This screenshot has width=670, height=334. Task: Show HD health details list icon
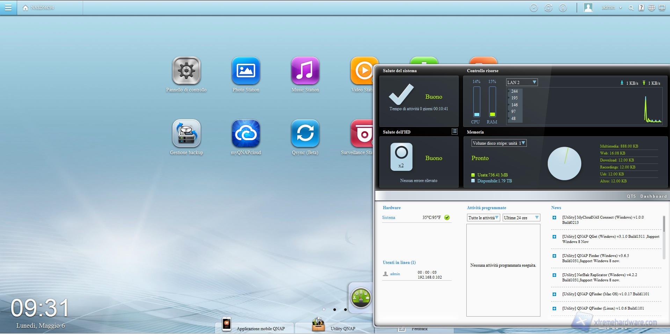point(454,131)
